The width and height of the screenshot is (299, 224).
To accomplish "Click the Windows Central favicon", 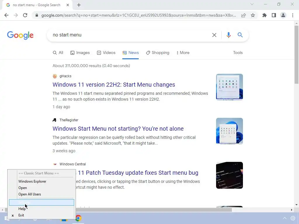I will [55, 164].
